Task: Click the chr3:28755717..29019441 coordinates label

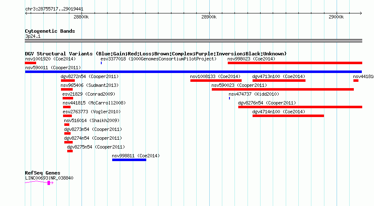Action: pyautogui.click(x=54, y=9)
